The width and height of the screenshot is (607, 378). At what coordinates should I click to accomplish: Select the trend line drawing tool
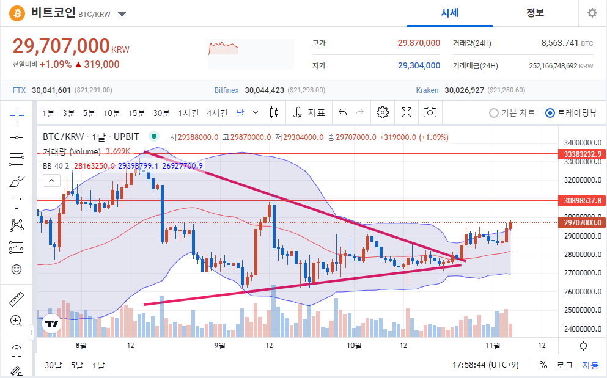pos(17,137)
